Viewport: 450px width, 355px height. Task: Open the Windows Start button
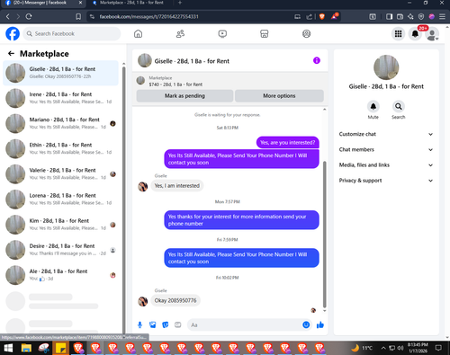coord(8,348)
